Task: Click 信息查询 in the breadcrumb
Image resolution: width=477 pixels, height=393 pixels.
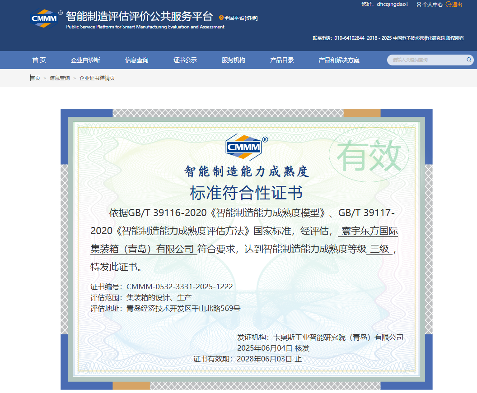Action: [x=60, y=78]
